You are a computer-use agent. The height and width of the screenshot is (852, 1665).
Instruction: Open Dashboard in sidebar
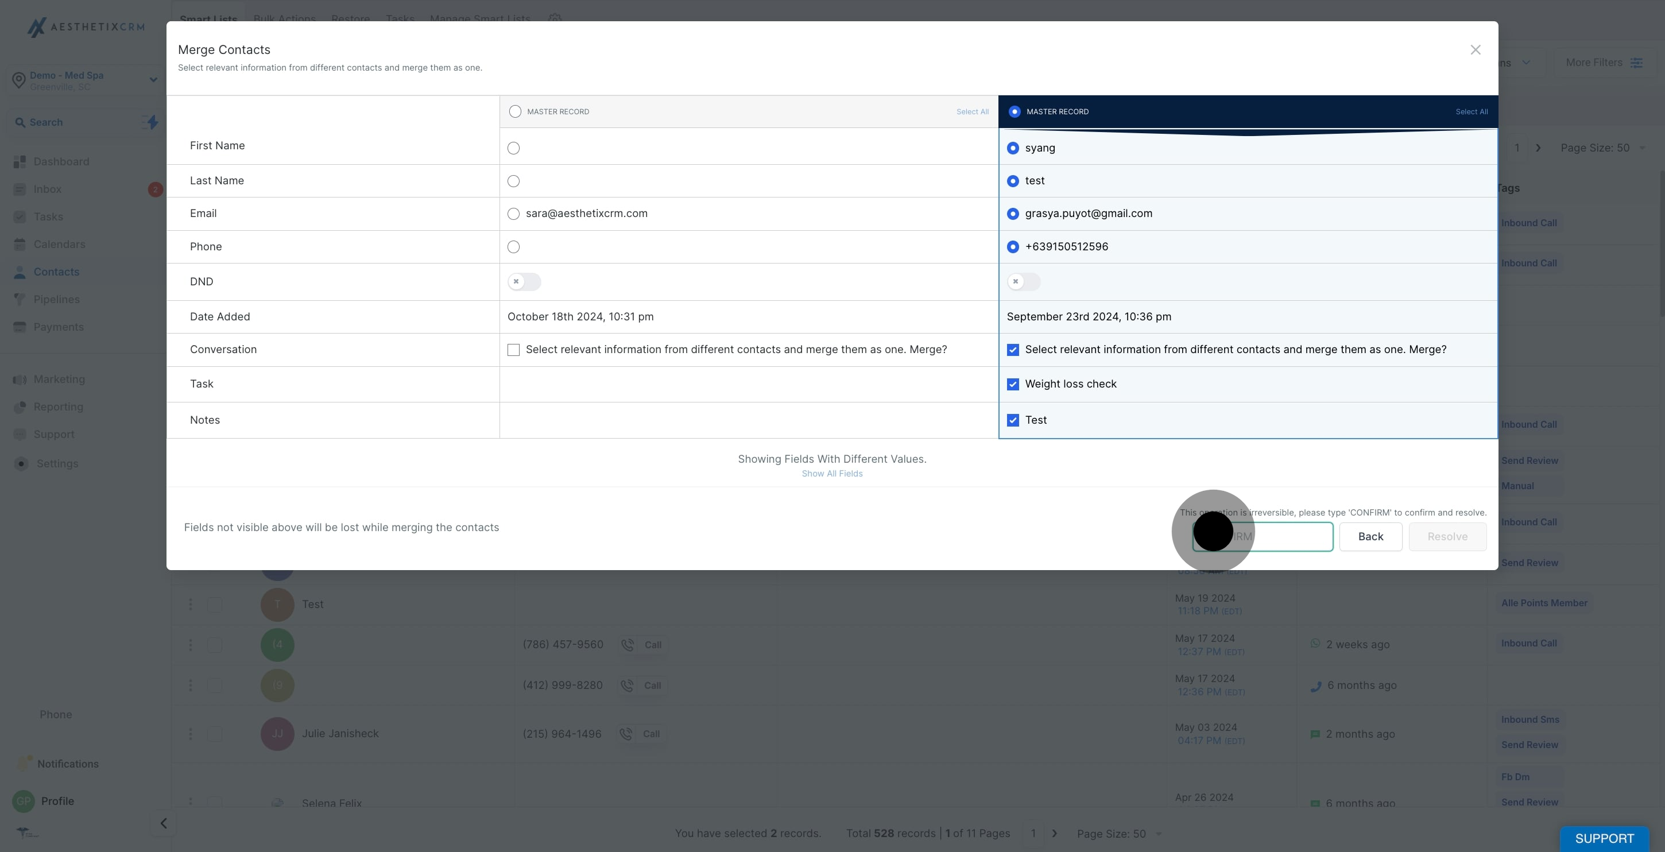pyautogui.click(x=61, y=161)
